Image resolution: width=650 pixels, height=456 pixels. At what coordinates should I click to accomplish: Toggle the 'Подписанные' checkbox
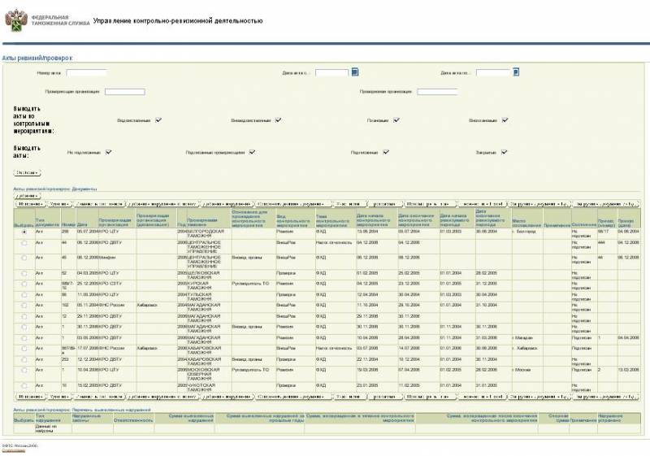pyautogui.click(x=386, y=152)
